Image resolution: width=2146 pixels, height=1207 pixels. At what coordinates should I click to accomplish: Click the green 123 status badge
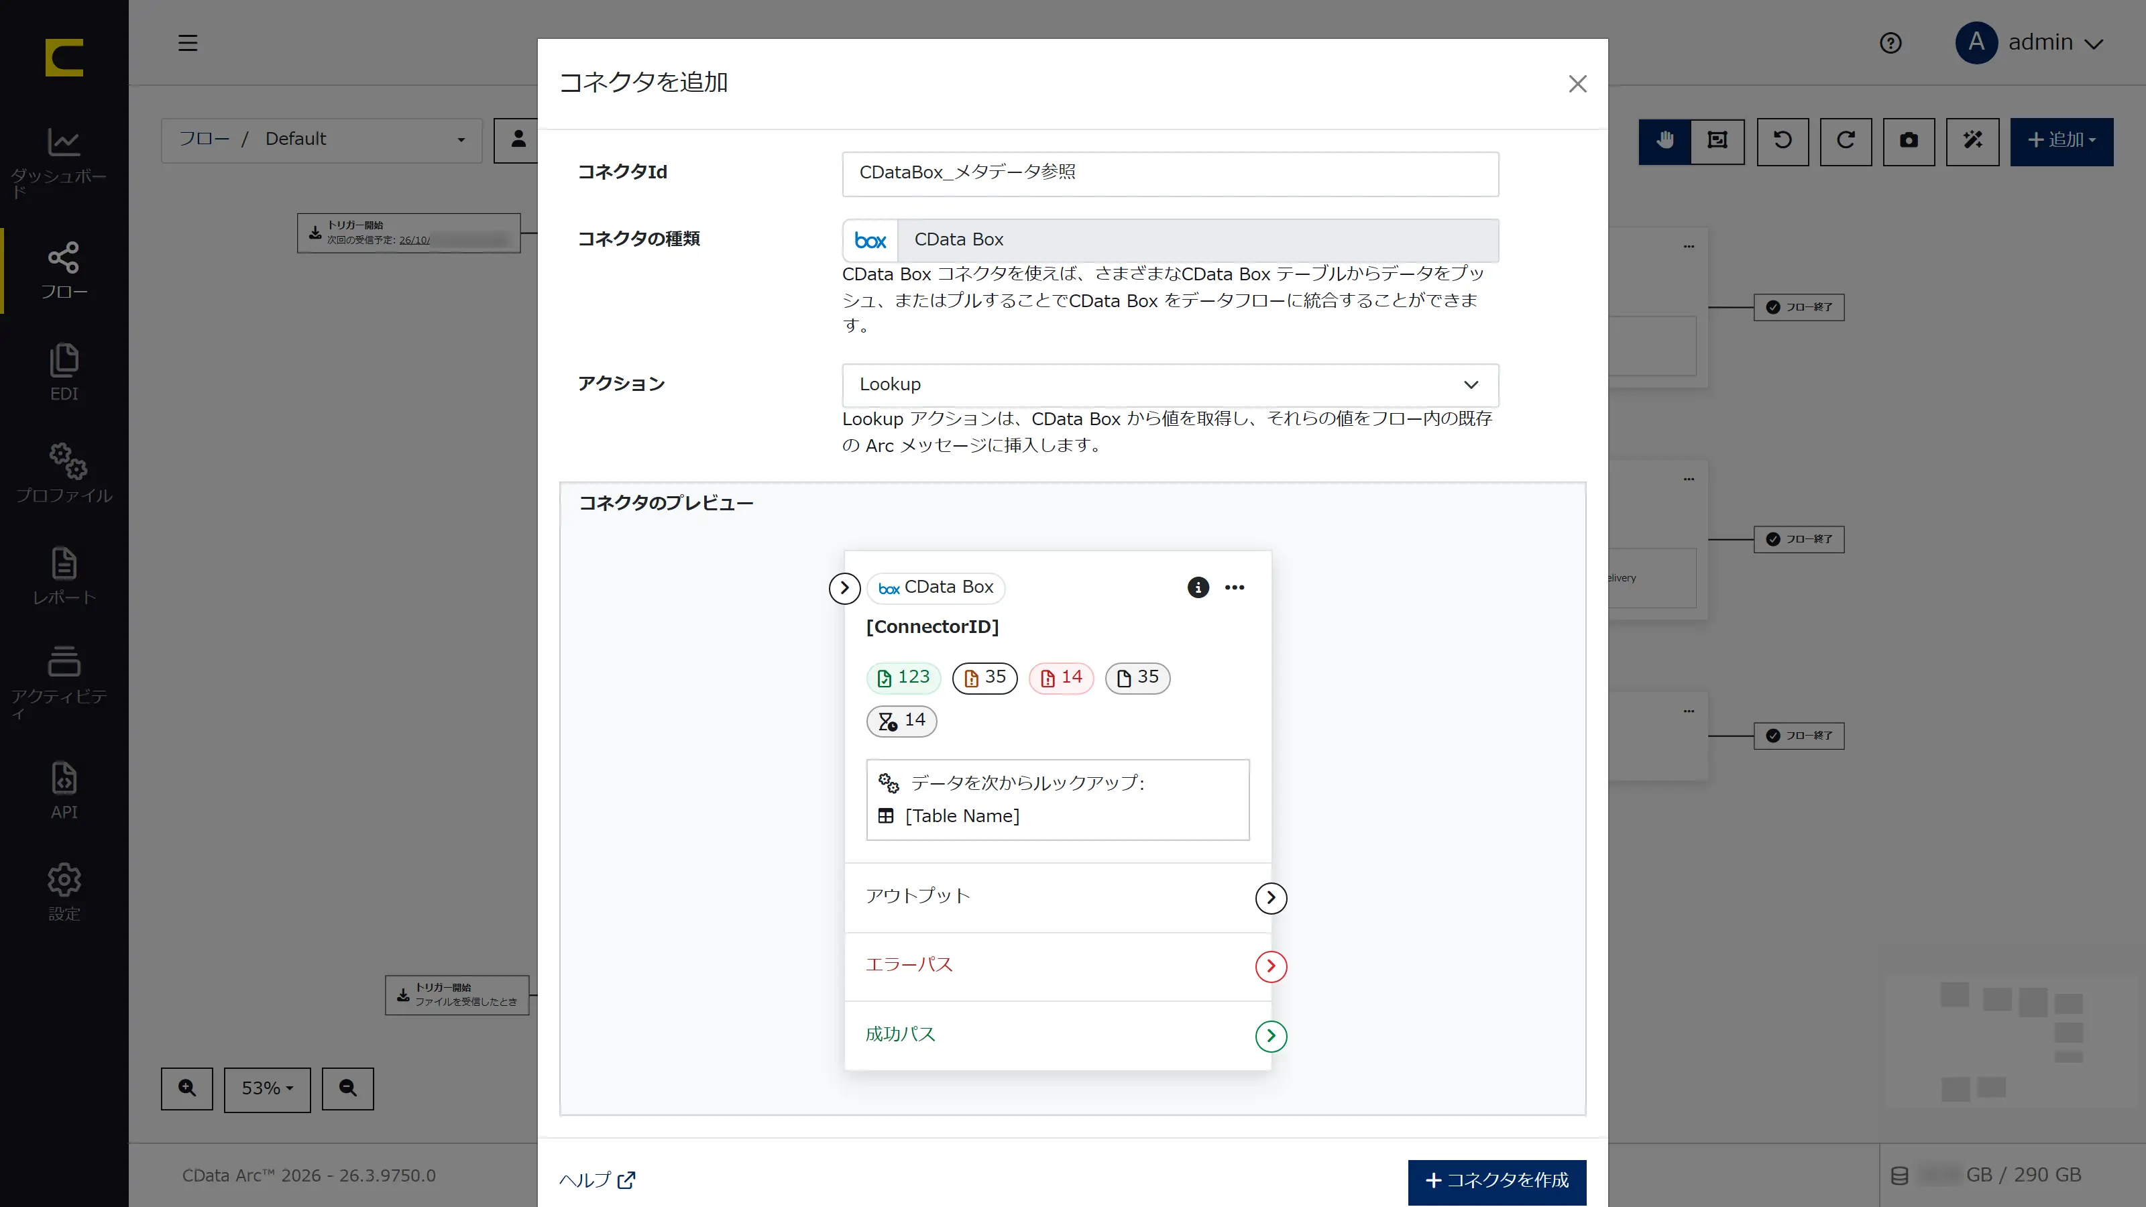(x=903, y=677)
